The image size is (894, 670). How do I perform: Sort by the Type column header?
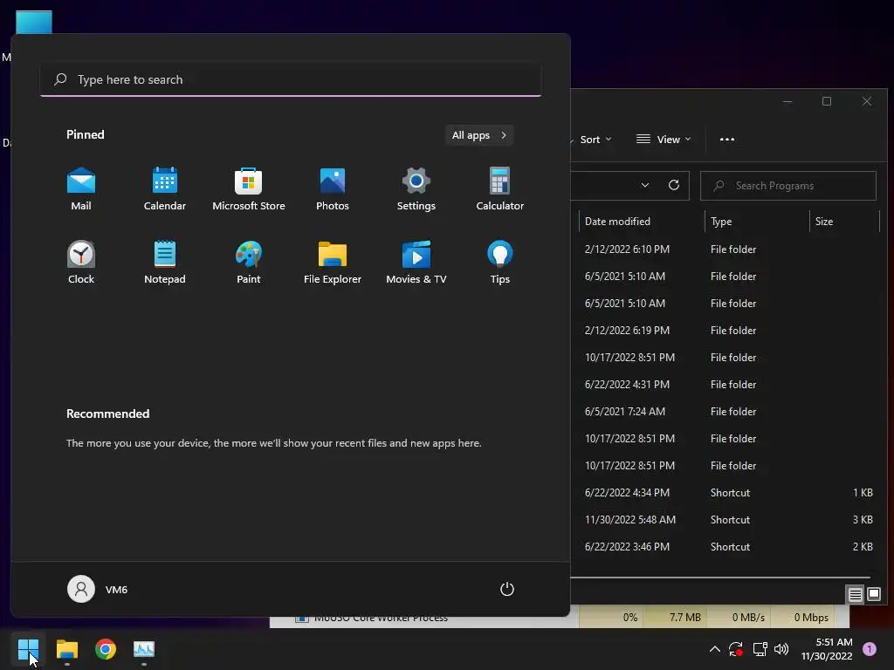pyautogui.click(x=757, y=221)
